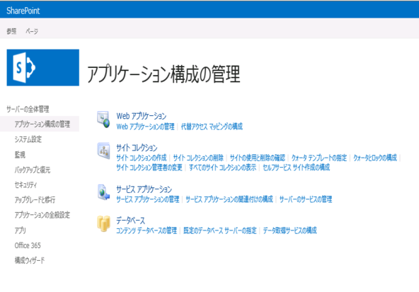
Task: Open クォータ テンプレートの指定 link
Action: (319, 158)
